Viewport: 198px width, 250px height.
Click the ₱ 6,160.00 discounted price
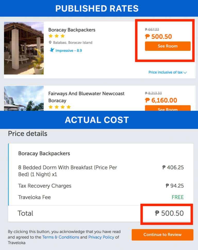(x=161, y=100)
